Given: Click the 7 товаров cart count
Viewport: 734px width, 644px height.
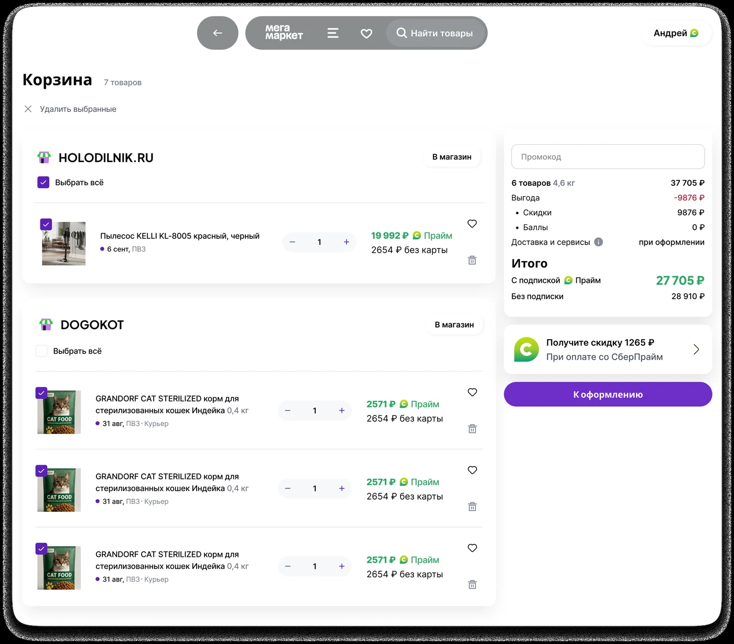Looking at the screenshot, I should click(123, 82).
